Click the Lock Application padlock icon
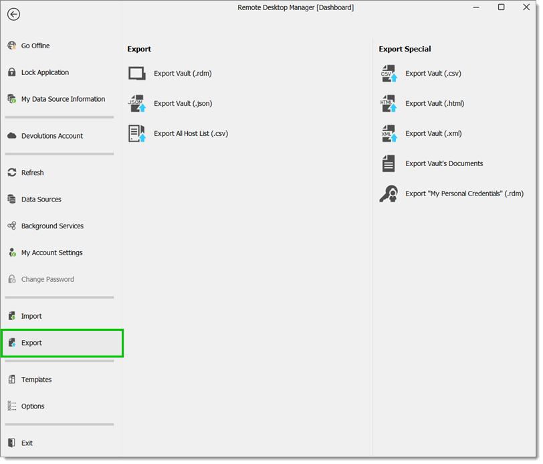The height and width of the screenshot is (464, 543). (12, 72)
